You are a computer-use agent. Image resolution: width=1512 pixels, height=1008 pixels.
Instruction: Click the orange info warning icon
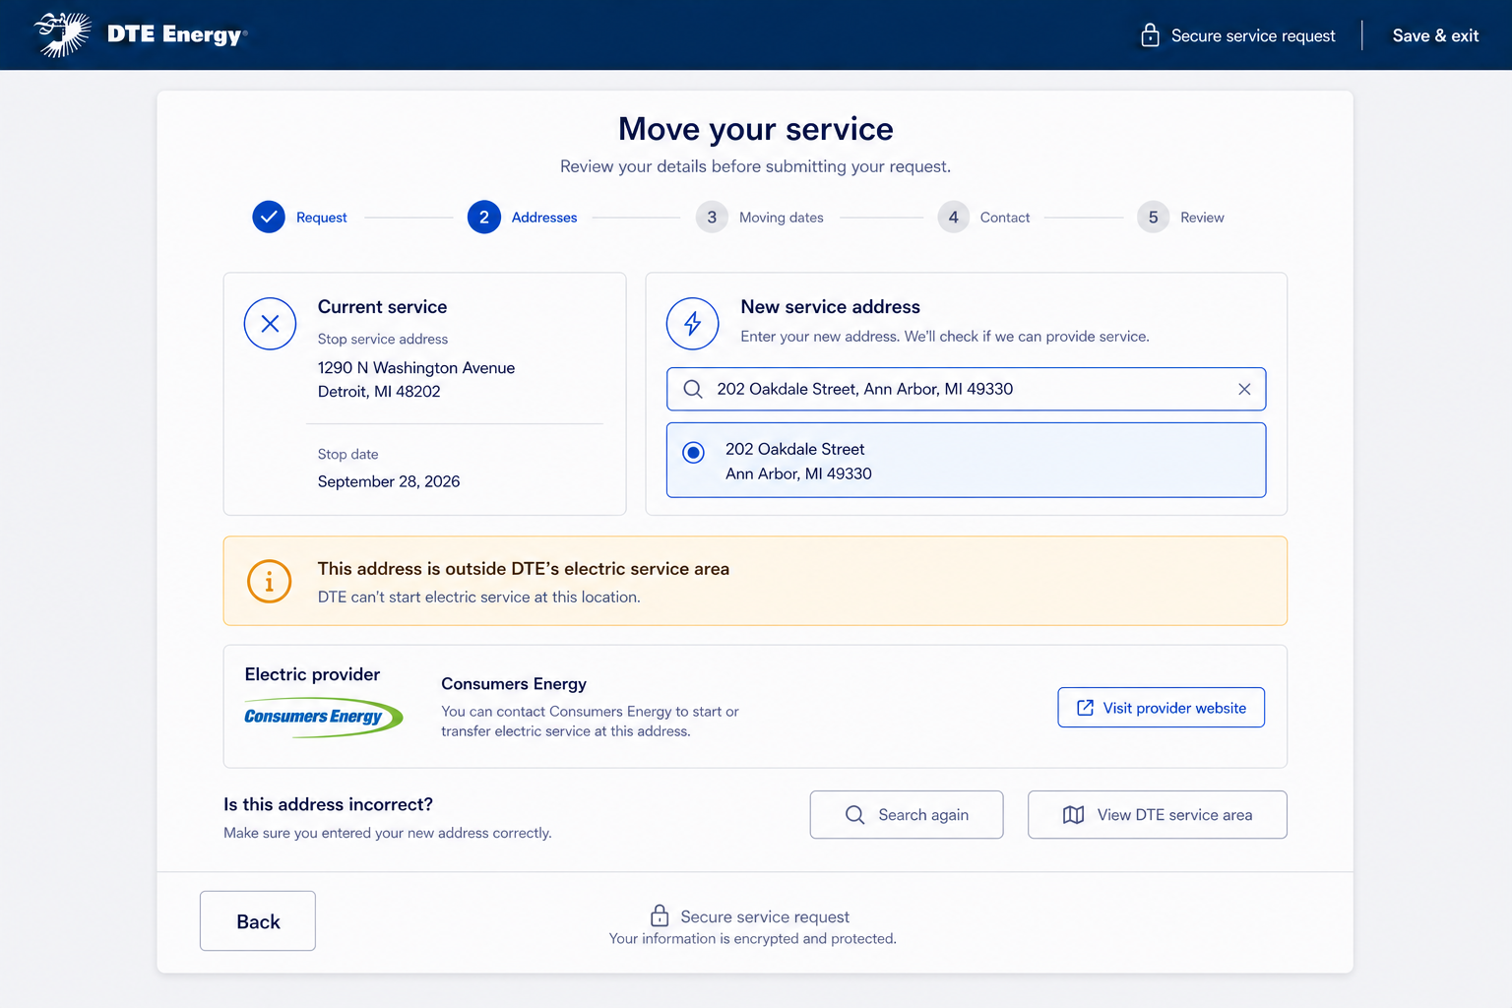[x=269, y=581]
